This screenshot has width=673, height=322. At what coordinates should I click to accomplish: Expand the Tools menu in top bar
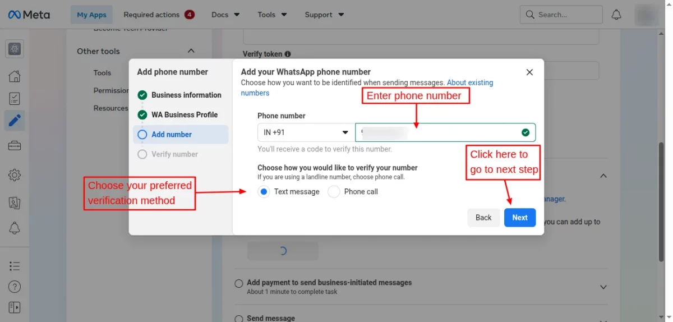click(273, 15)
